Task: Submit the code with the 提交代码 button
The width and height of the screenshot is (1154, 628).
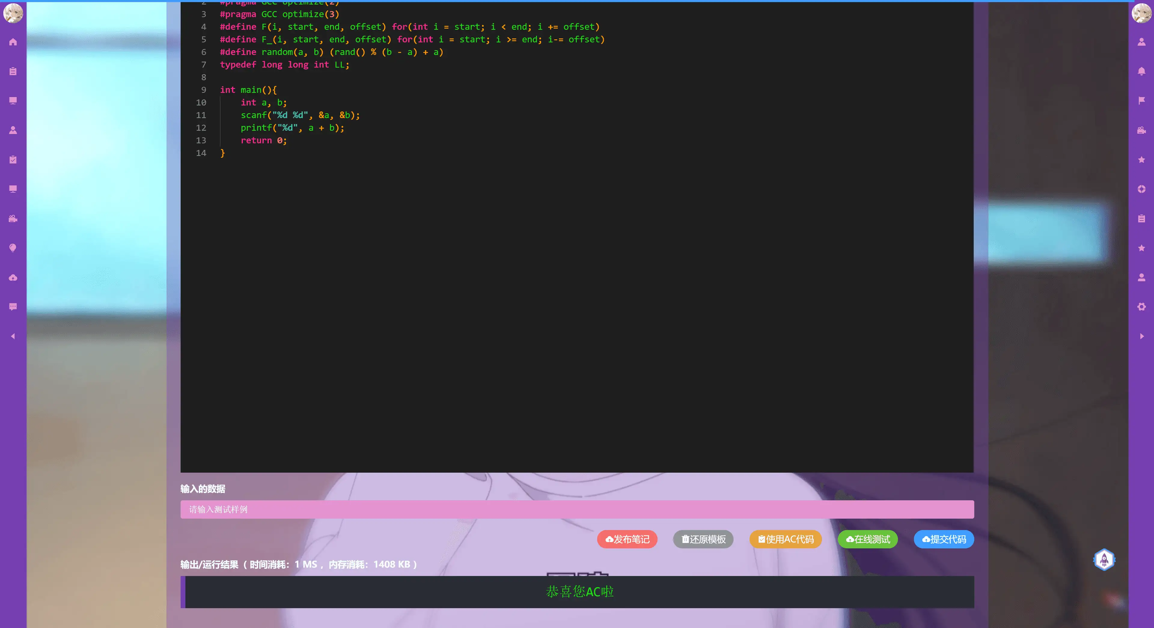Action: point(943,539)
